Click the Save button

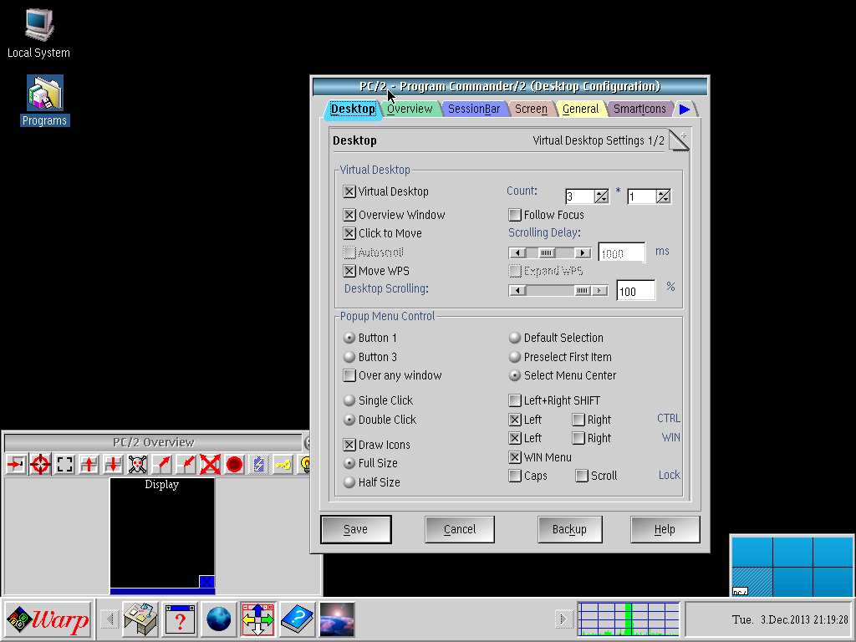(356, 529)
